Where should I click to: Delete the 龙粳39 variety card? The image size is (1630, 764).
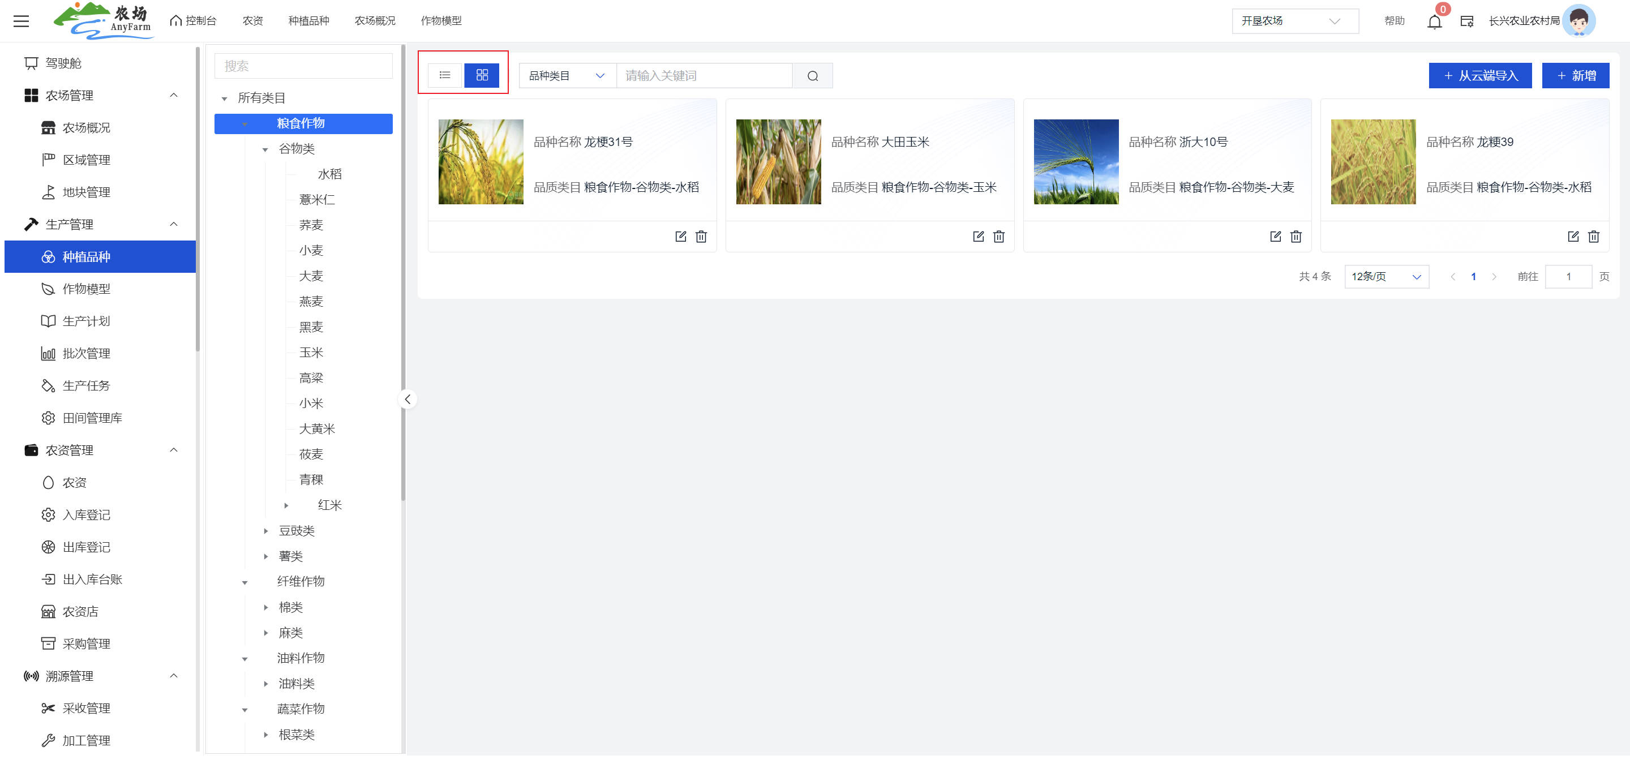[x=1593, y=237]
